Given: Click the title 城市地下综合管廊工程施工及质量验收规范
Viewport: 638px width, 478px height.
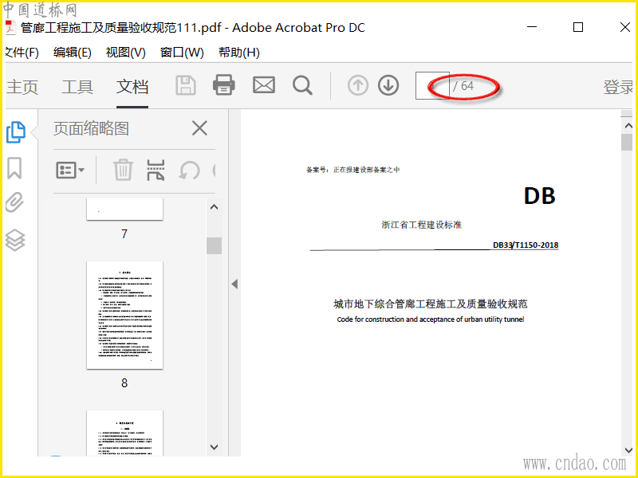Looking at the screenshot, I should (x=431, y=304).
